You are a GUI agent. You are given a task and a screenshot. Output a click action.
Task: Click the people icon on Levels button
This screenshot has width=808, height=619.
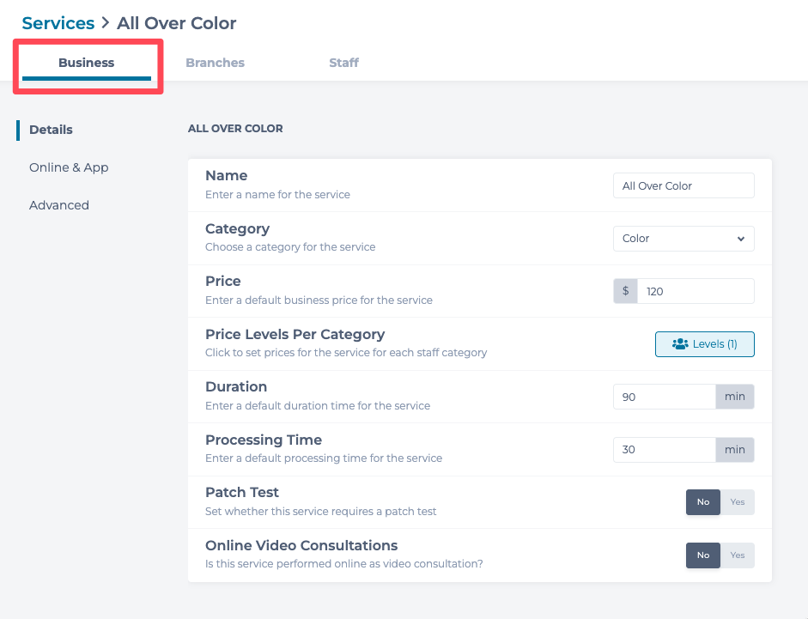[680, 344]
